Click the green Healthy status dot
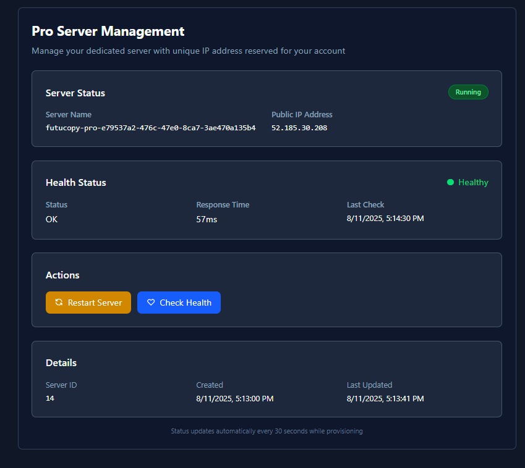Image resolution: width=525 pixels, height=468 pixels. (450, 182)
